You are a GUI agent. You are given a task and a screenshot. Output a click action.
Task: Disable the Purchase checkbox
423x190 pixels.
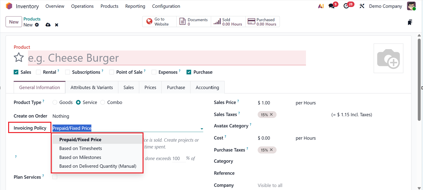[x=189, y=72]
